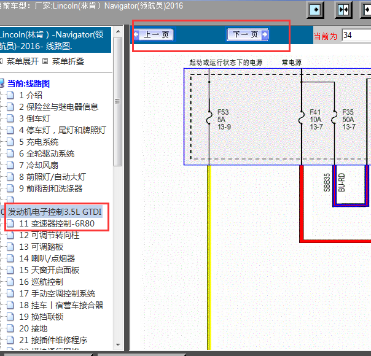371x356 pixels.
Task: Open tree item 5 充电系统
Action: [39, 142]
